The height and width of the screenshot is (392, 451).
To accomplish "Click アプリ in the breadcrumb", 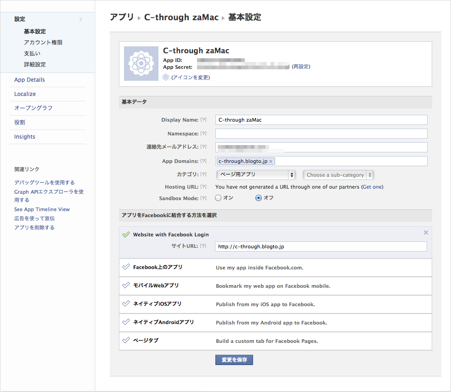I will 122,17.
